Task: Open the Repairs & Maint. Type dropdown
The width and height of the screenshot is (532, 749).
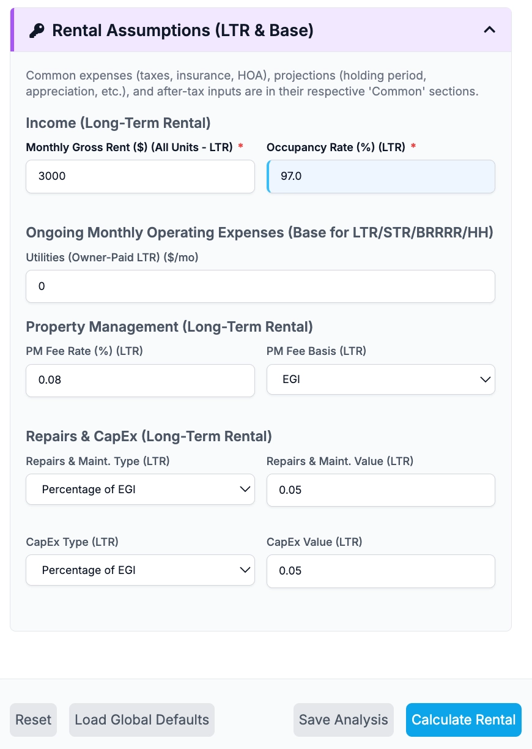Action: (140, 489)
